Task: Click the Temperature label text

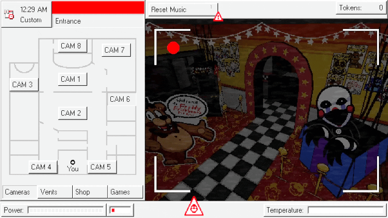Action: pos(285,210)
